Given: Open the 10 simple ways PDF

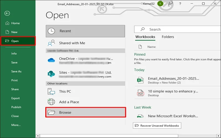Looking at the screenshot, I should click(x=178, y=93).
